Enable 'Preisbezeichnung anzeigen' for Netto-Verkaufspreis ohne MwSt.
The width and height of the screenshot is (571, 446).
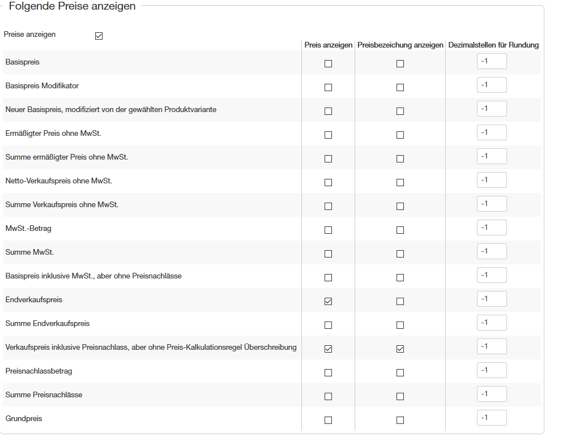[x=400, y=183]
